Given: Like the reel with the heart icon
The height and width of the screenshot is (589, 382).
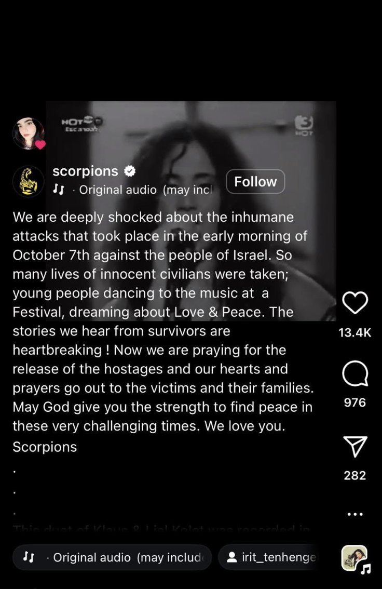Looking at the screenshot, I should pos(355,302).
